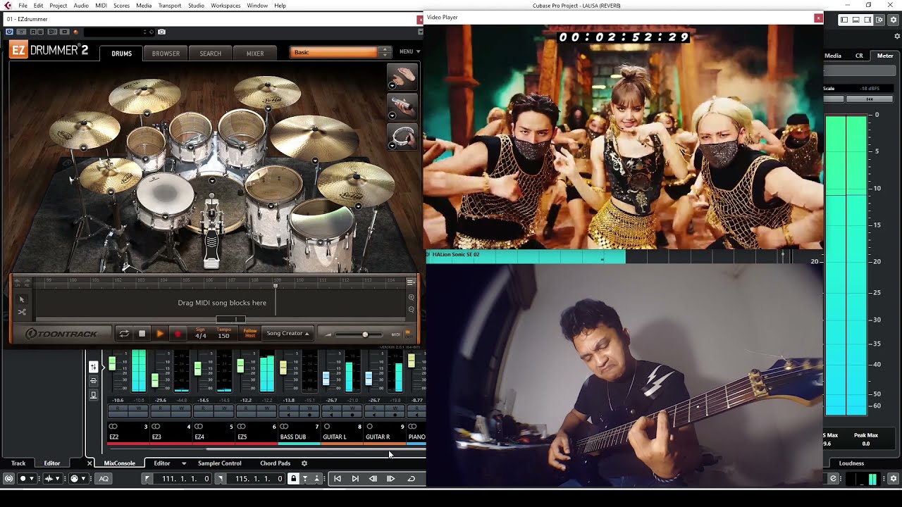Switch to the Loudness tab
The width and height of the screenshot is (902, 507).
(x=851, y=463)
